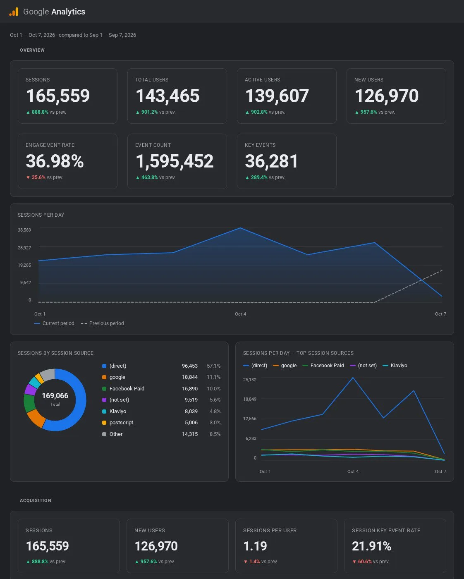
Task: Open the Total Users 143,465 card
Action: click(177, 96)
